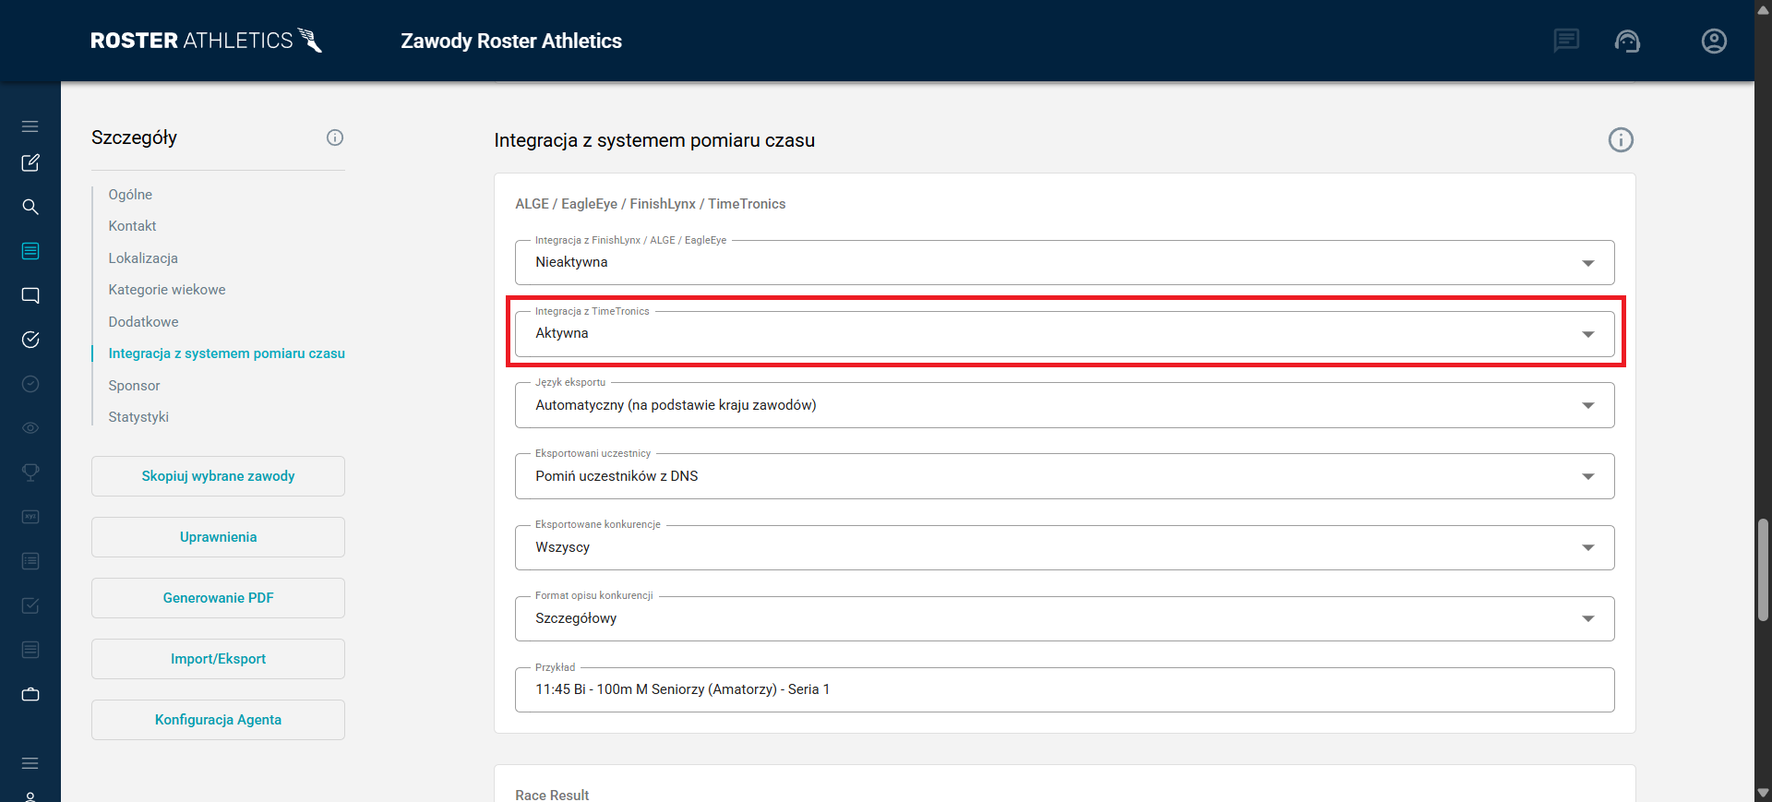Open the Integracja z TimeTronics dropdown

pyautogui.click(x=1064, y=333)
